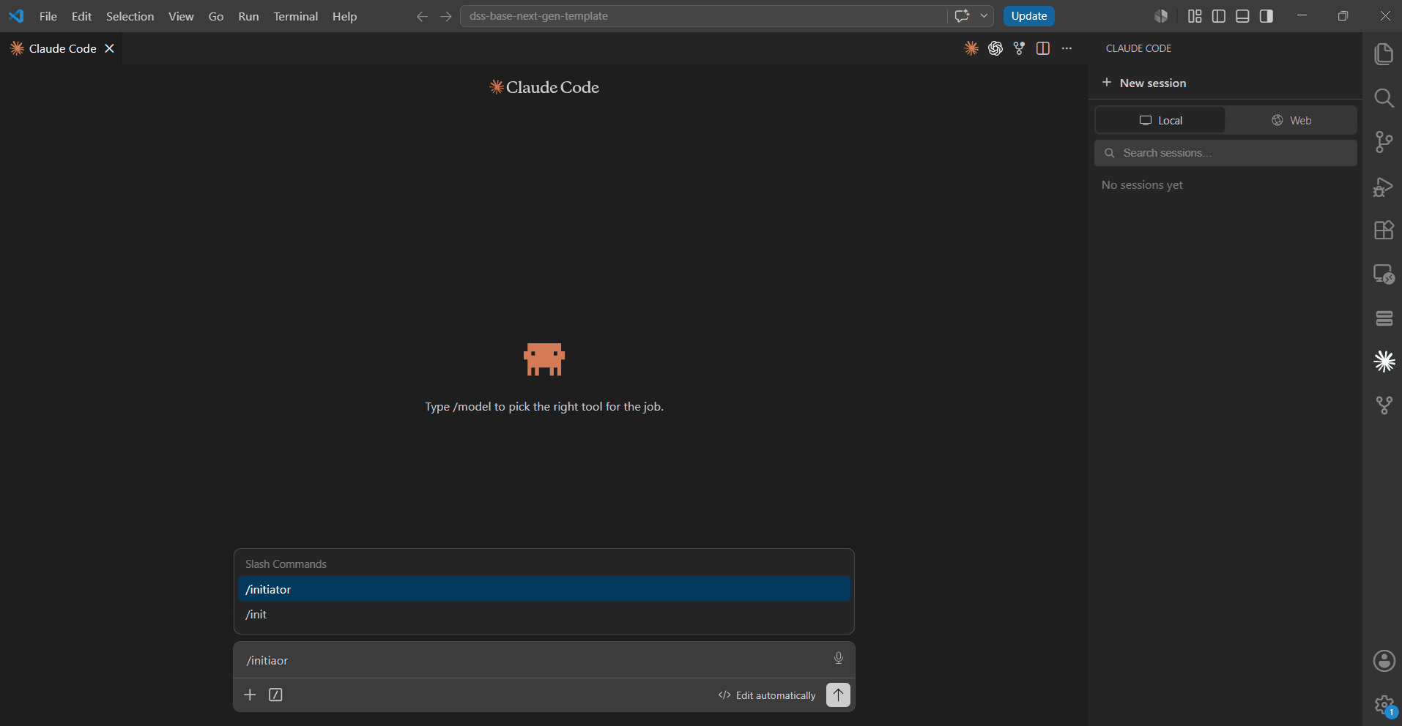
Task: Open the Accounts icon
Action: click(x=1384, y=662)
